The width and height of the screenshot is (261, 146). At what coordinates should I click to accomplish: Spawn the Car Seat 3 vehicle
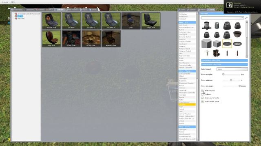111,21
